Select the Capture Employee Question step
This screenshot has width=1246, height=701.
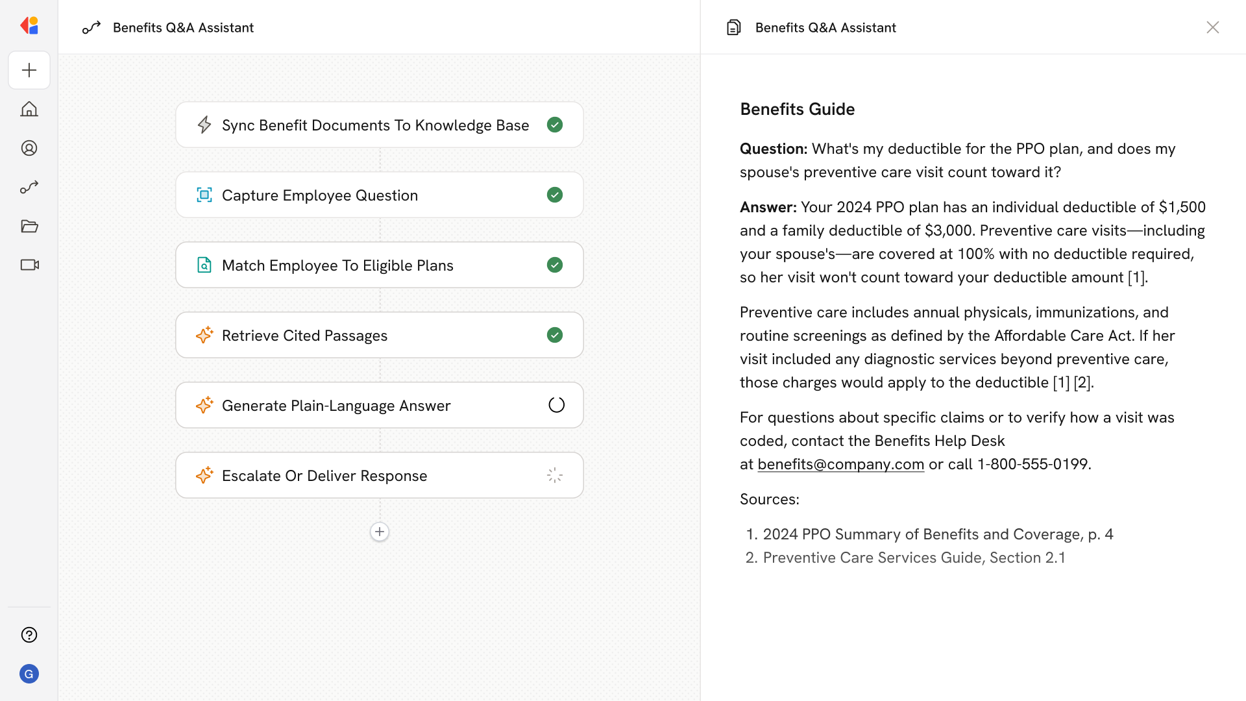point(319,195)
